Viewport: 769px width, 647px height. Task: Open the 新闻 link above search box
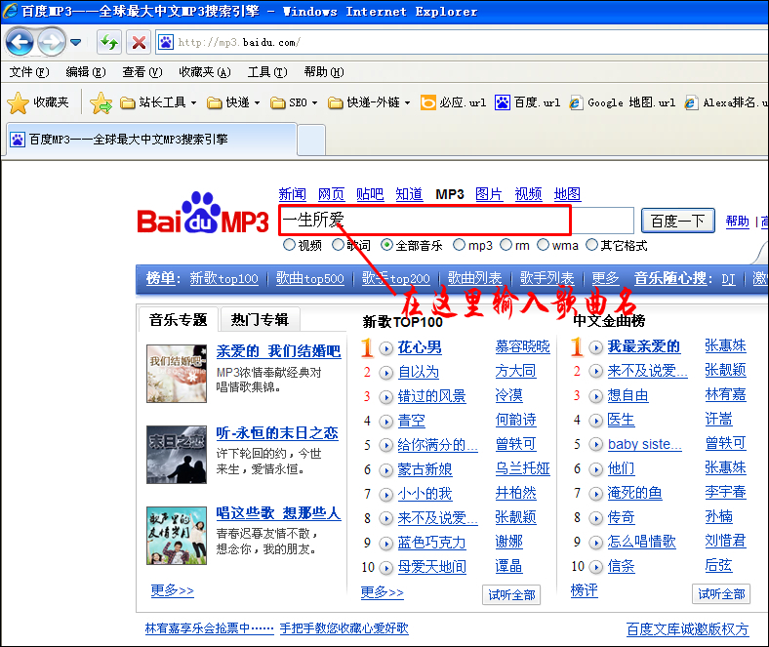(293, 194)
